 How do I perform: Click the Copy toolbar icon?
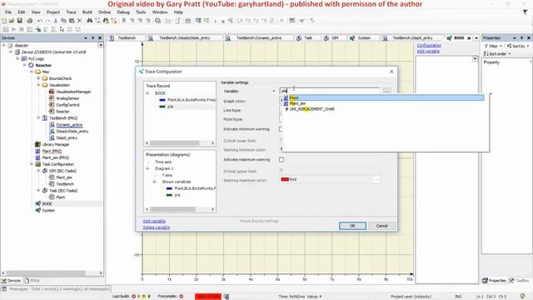click(x=63, y=21)
